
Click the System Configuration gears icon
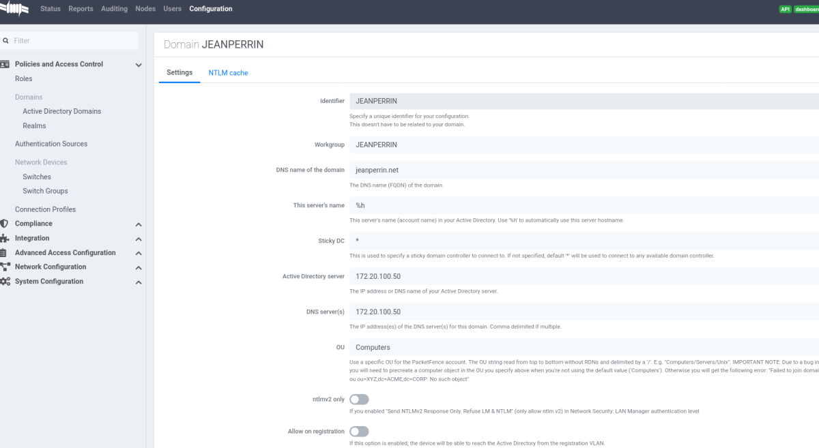[x=5, y=282]
